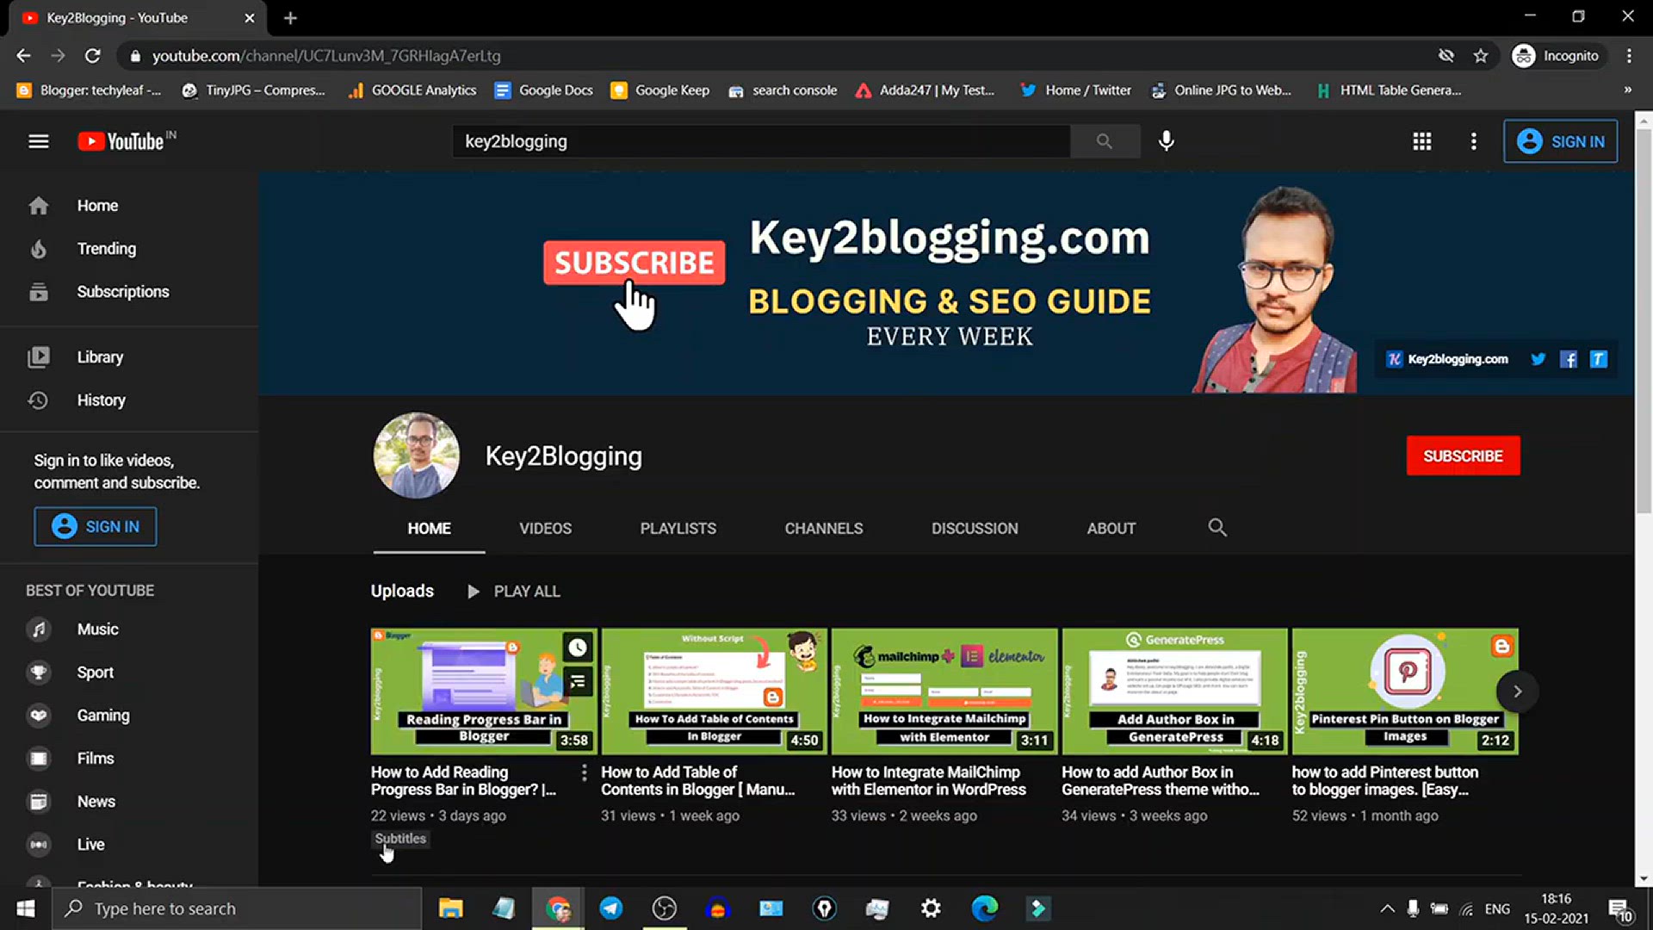Switch to the PLAYLISTS tab
Viewport: 1653px width, 930px height.
point(678,529)
